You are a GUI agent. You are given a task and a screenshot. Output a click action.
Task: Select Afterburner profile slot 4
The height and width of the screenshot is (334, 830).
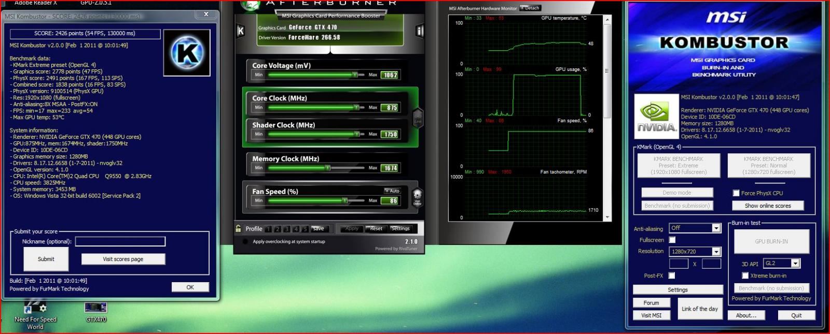click(296, 229)
